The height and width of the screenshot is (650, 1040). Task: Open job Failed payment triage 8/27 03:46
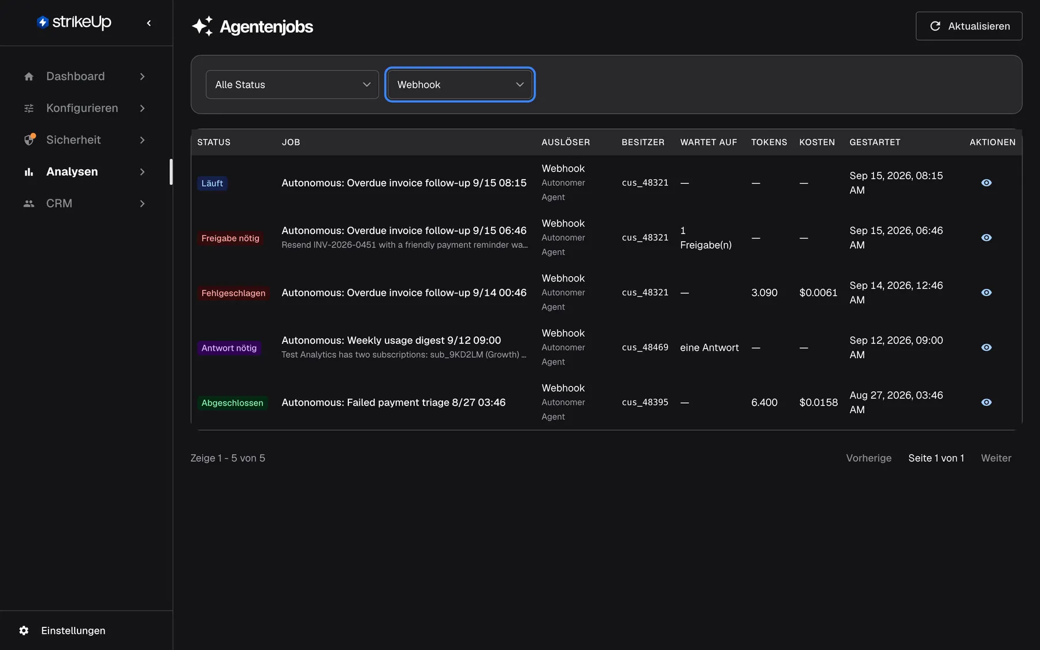coord(393,402)
